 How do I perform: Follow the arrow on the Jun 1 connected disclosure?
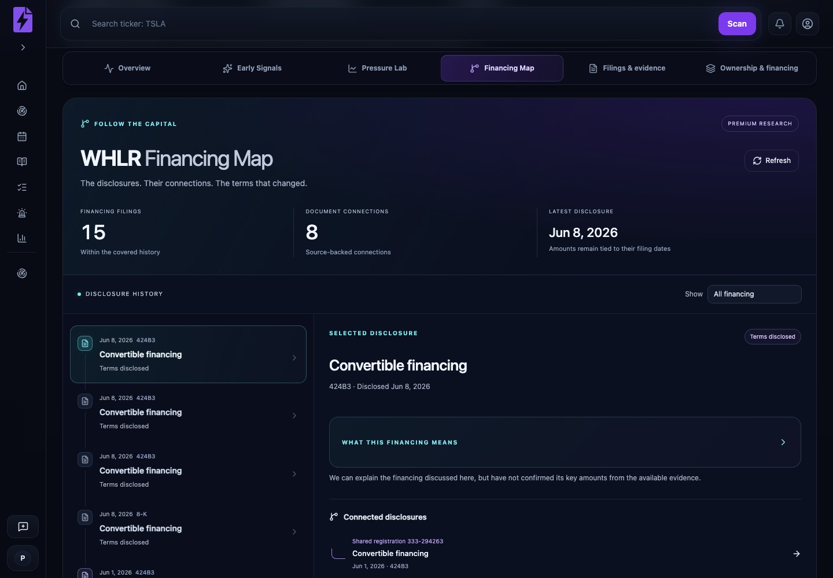point(797,554)
